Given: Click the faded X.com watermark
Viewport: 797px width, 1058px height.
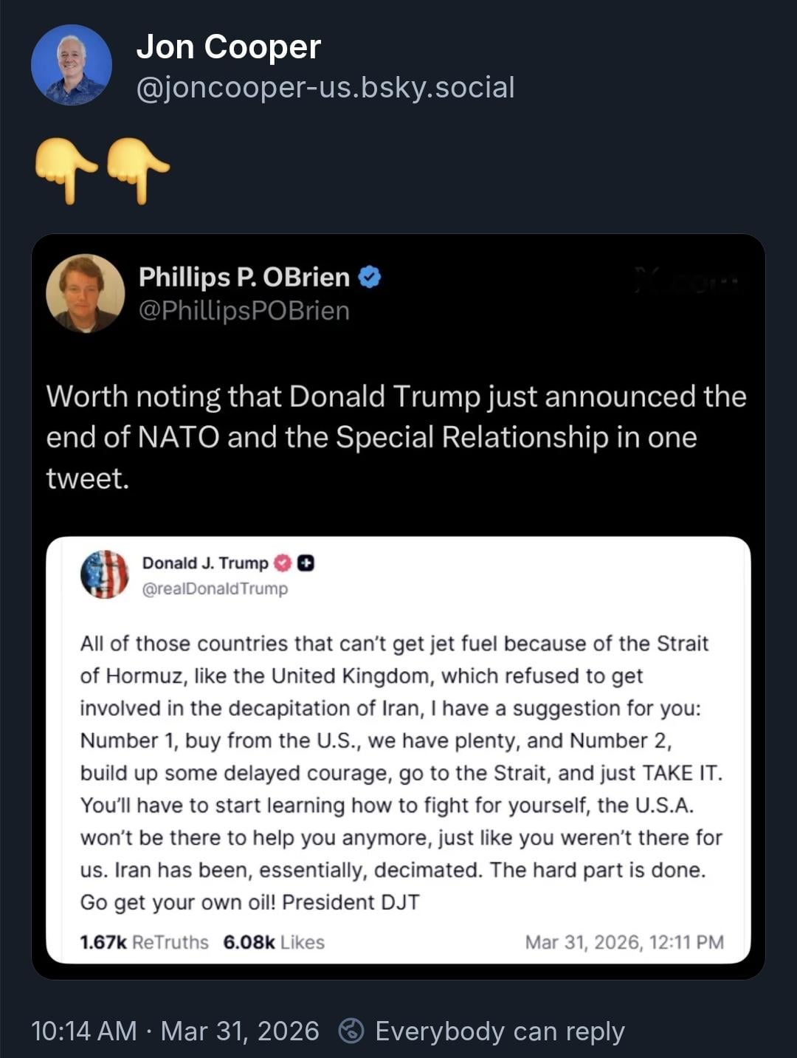Looking at the screenshot, I should [x=686, y=281].
